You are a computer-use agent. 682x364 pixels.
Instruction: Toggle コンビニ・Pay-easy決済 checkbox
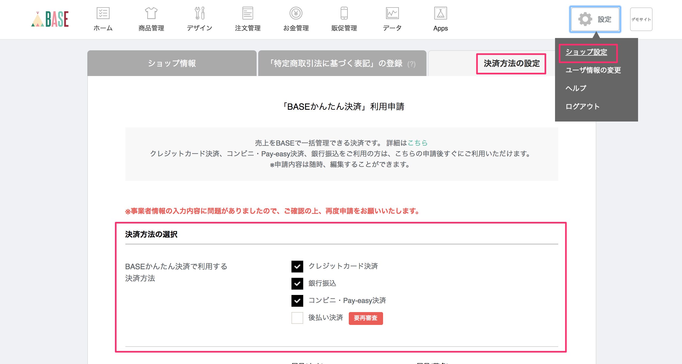(297, 301)
